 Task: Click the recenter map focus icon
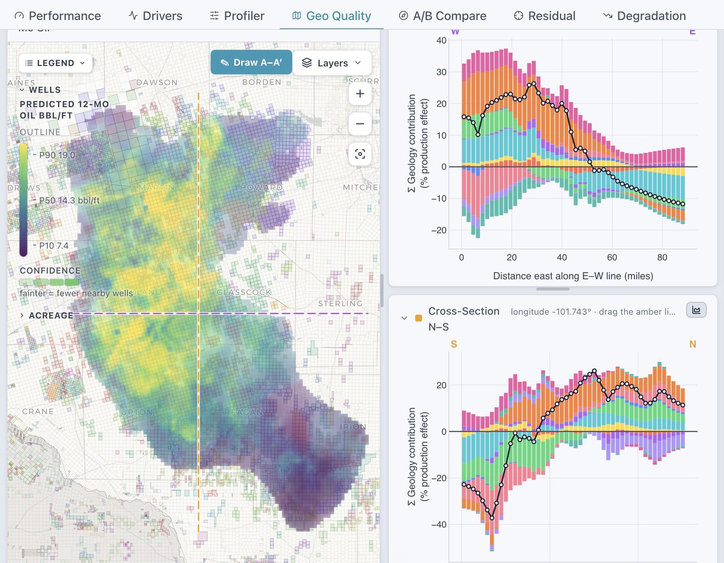360,154
